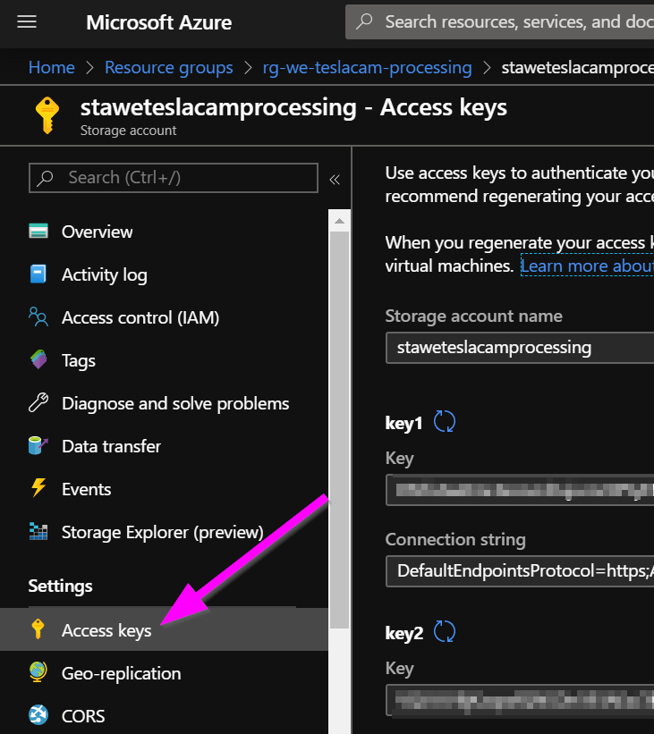Open Overview menu item
The height and width of the screenshot is (734, 654).
pos(97,232)
